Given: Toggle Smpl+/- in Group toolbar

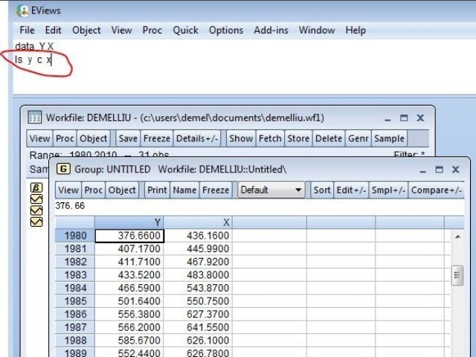Looking at the screenshot, I should pyautogui.click(x=388, y=190).
